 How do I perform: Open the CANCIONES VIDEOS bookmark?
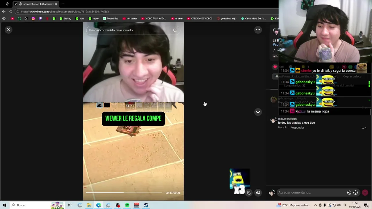[x=200, y=19]
